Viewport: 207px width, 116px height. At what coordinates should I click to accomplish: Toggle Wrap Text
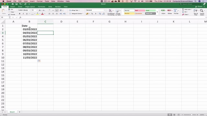coord(74,10)
